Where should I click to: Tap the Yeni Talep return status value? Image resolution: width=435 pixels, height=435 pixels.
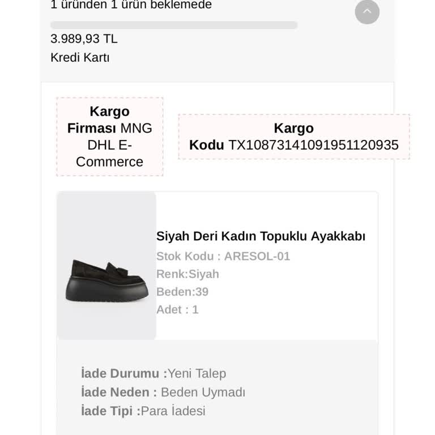click(x=197, y=374)
